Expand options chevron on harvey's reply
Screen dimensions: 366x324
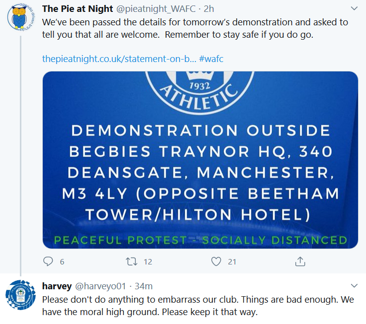[354, 286]
